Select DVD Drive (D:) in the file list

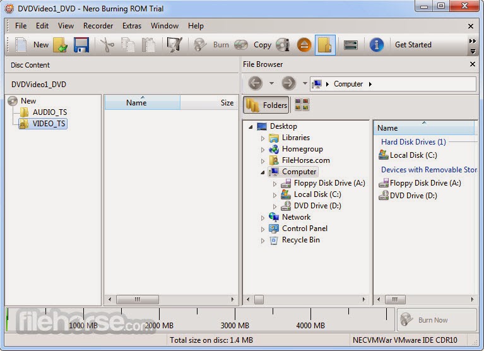pyautogui.click(x=413, y=196)
